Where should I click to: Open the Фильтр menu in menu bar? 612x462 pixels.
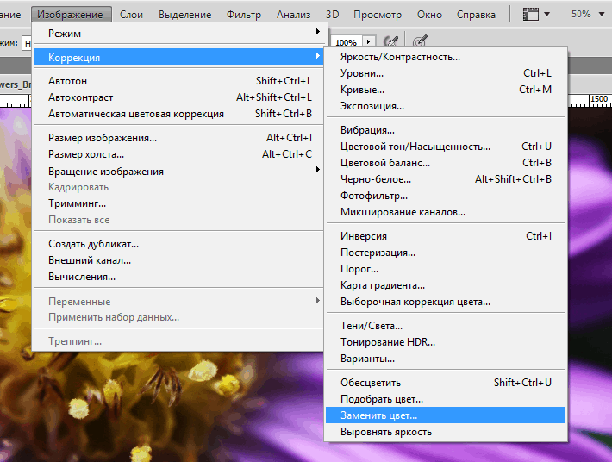click(243, 15)
